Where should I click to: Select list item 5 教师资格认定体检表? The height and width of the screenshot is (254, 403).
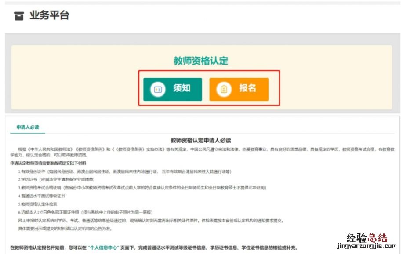tap(39, 204)
